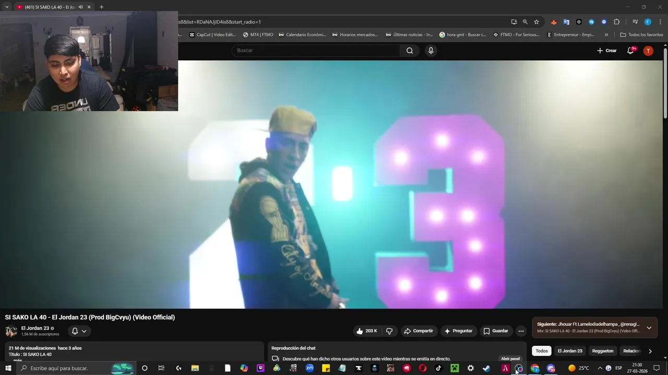Mute the tab via speaker icon

(80, 7)
